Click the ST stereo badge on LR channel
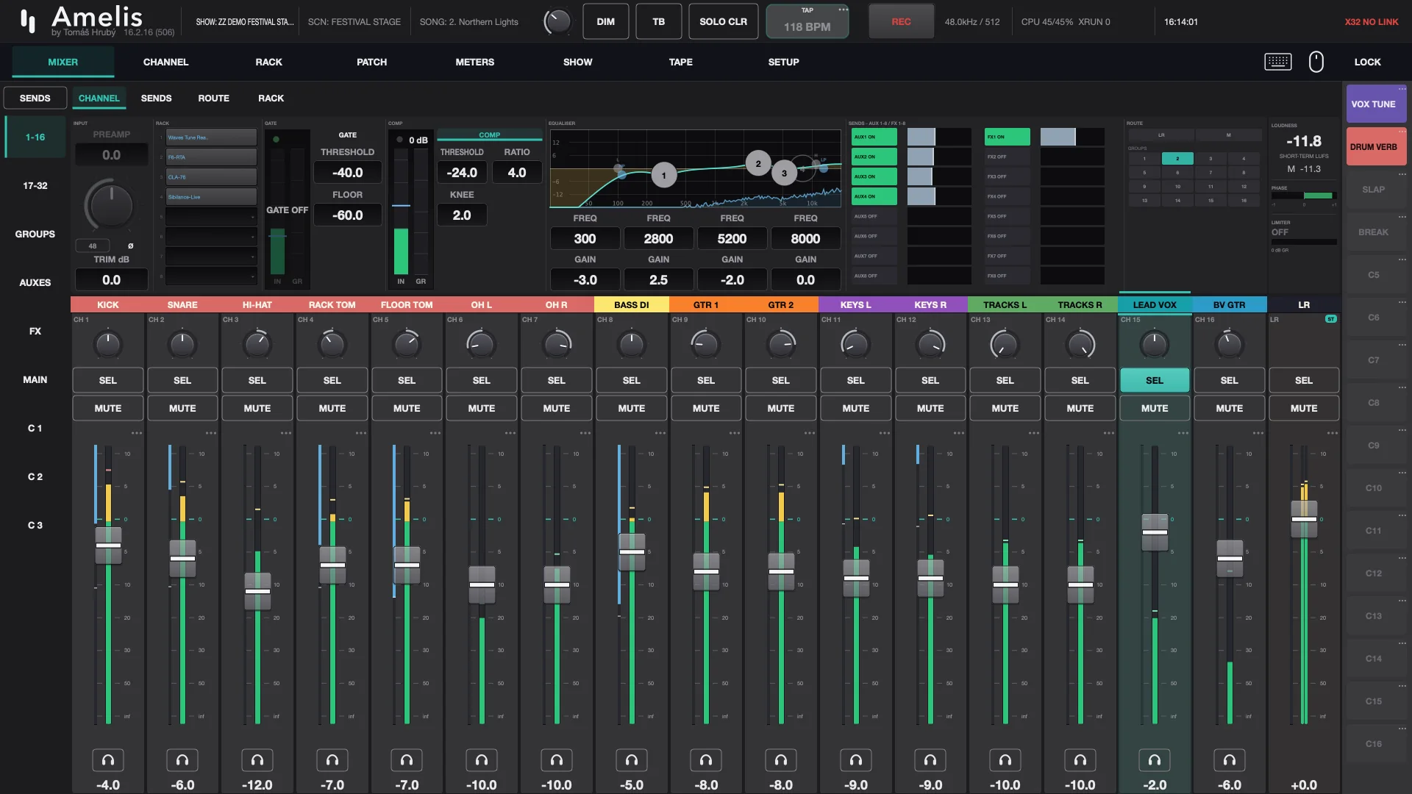Screen dimensions: 1412x794 [1330, 319]
